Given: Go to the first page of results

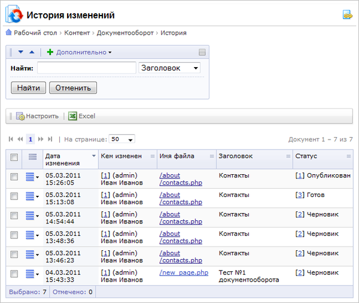Looking at the screenshot, I should click(x=11, y=139).
